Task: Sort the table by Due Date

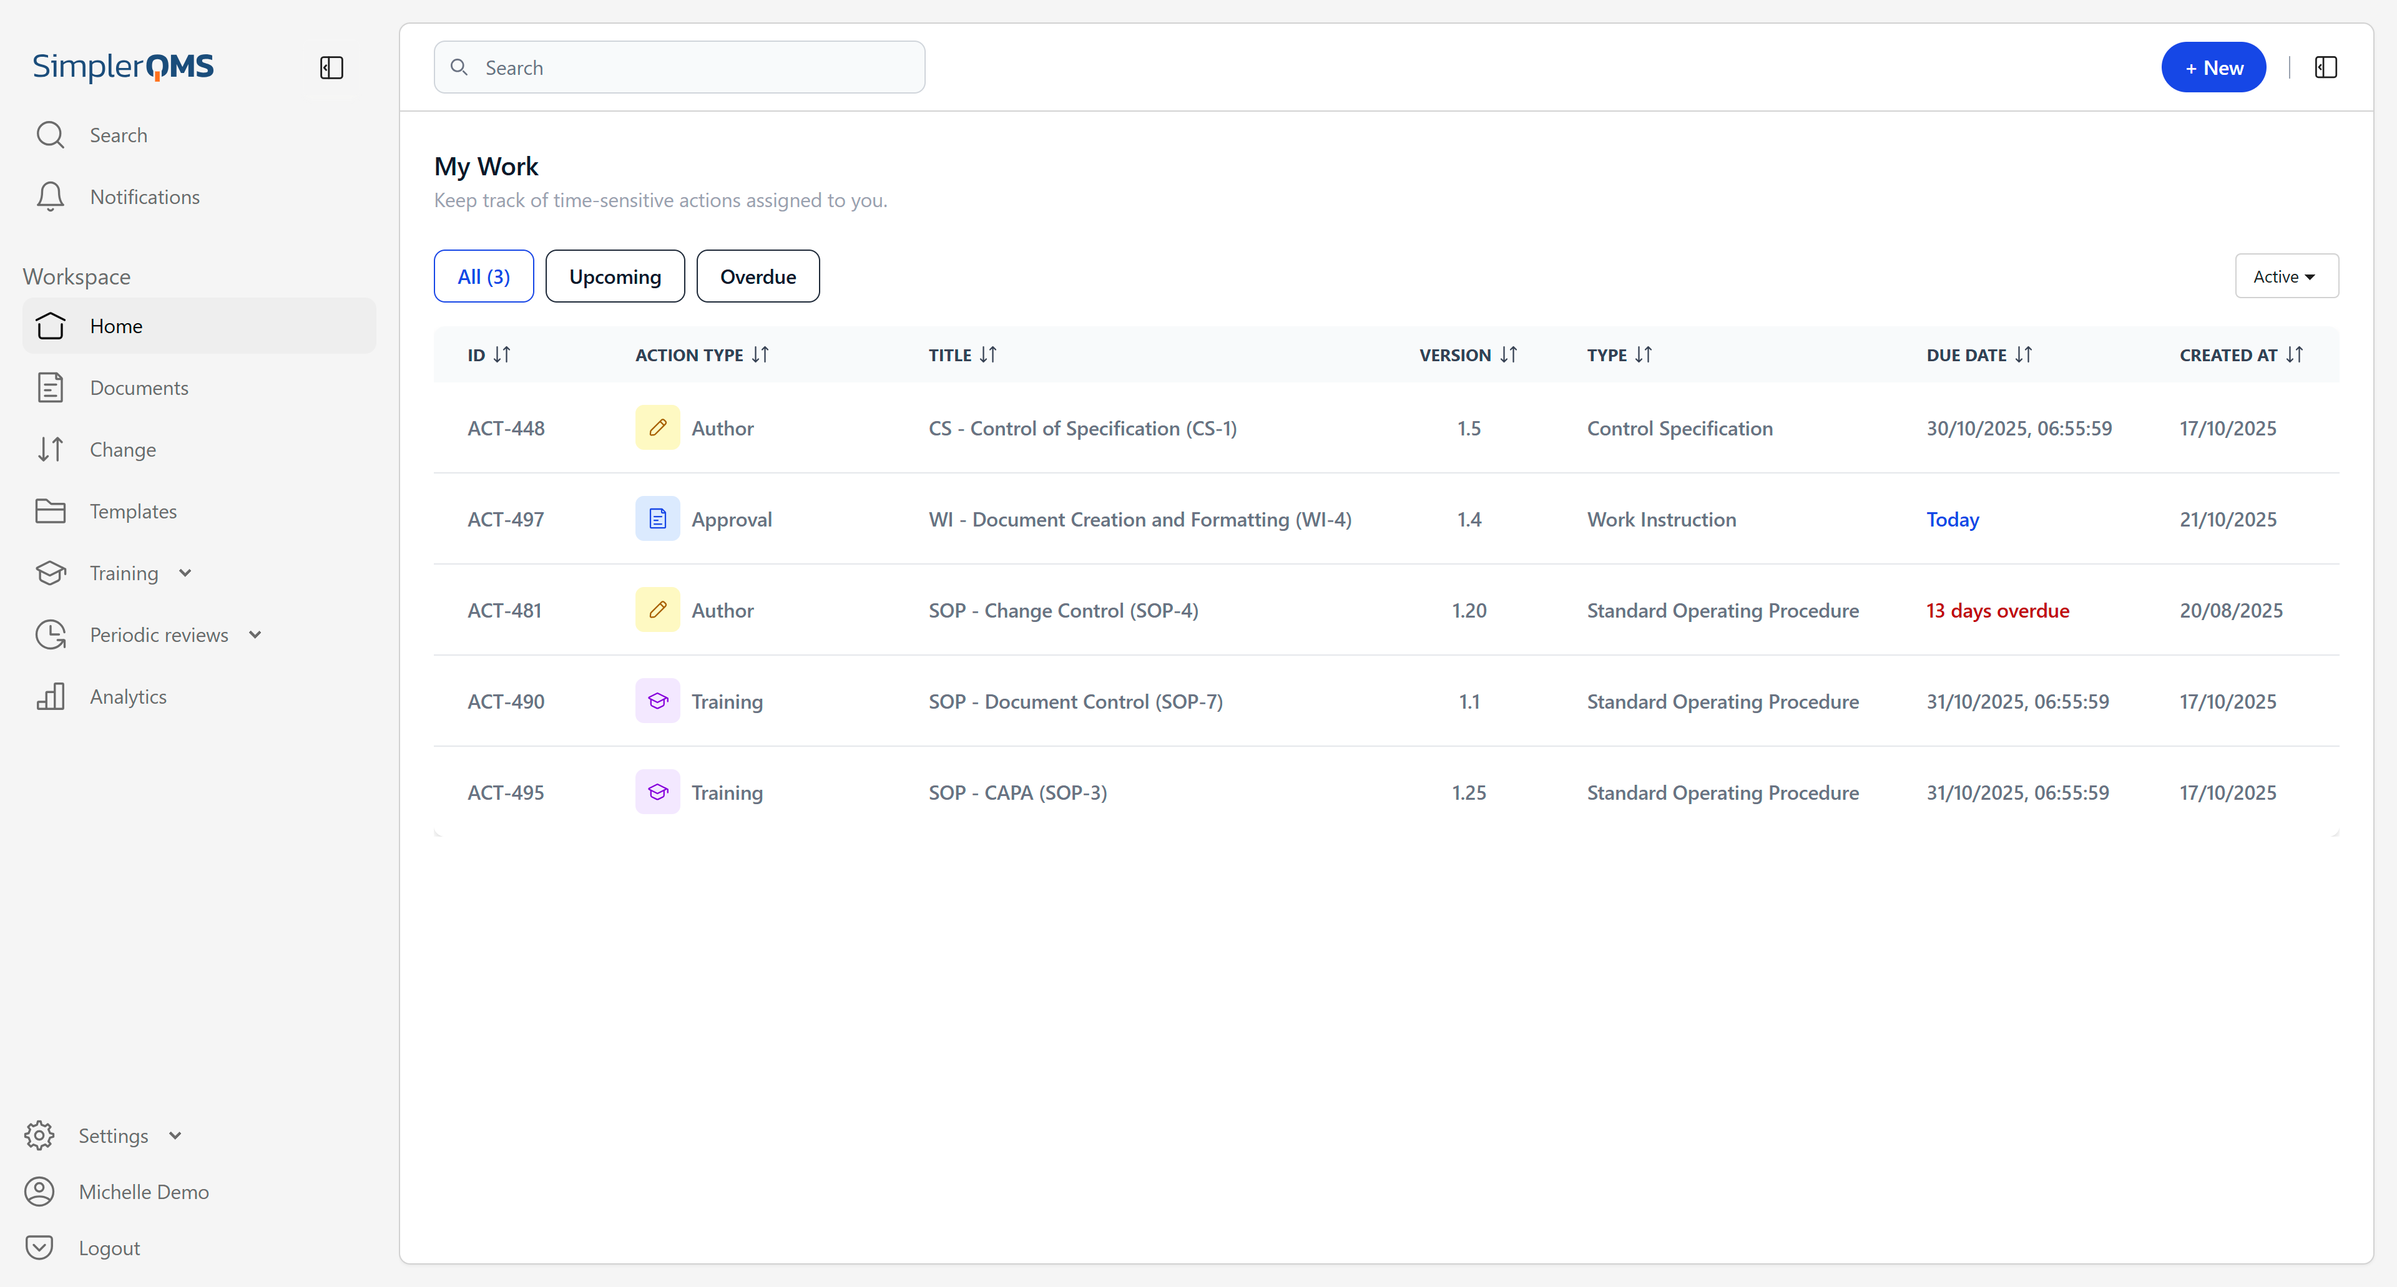Action: tap(2023, 355)
